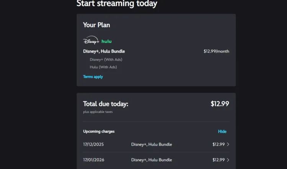Click the $12.99 amount in the 17/01/2026 row

[219, 160]
